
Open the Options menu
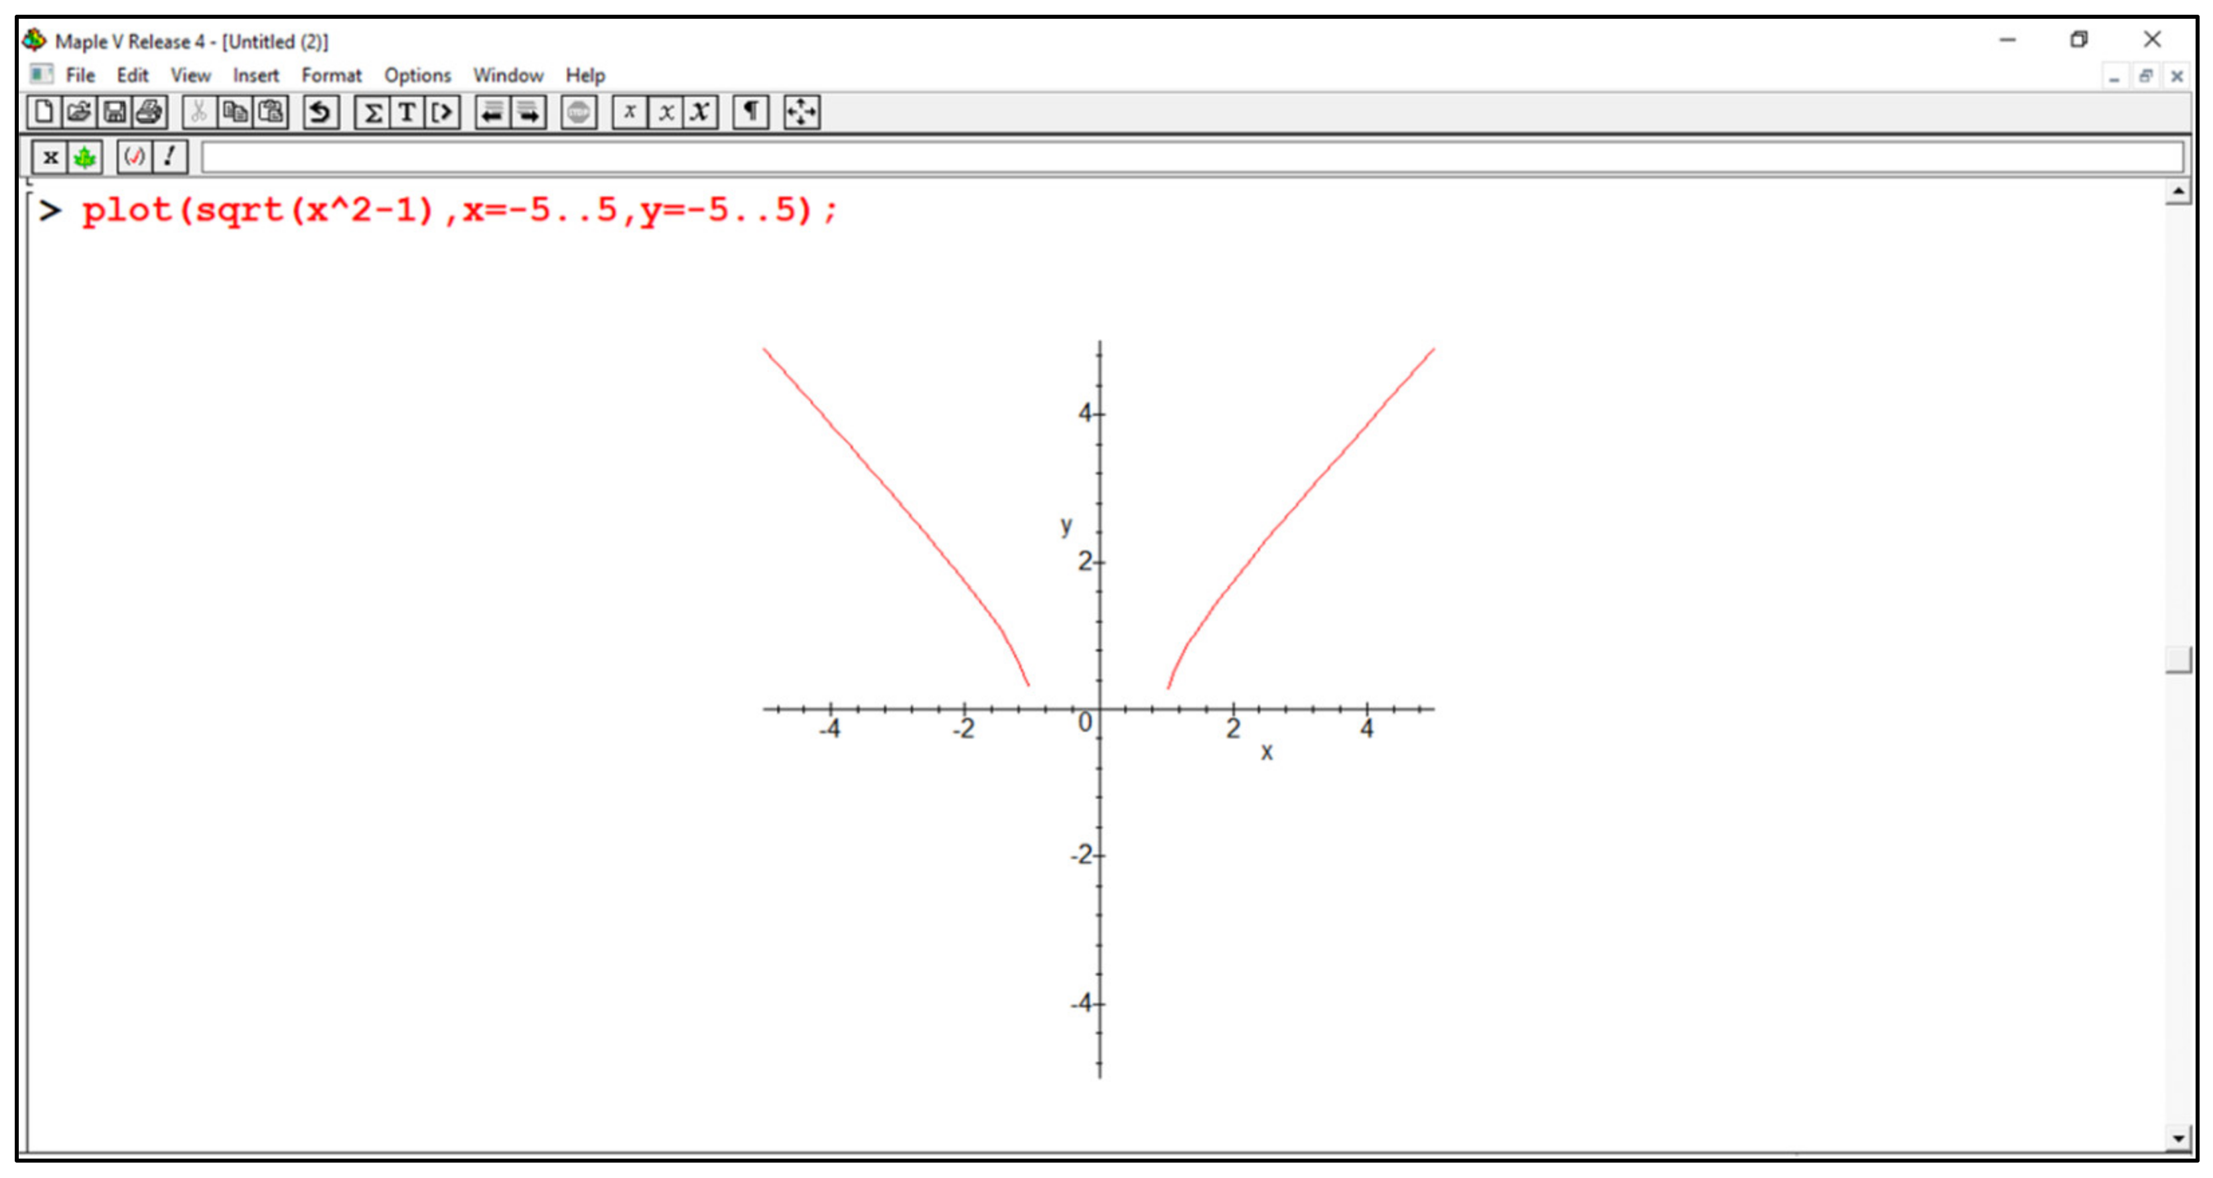417,76
